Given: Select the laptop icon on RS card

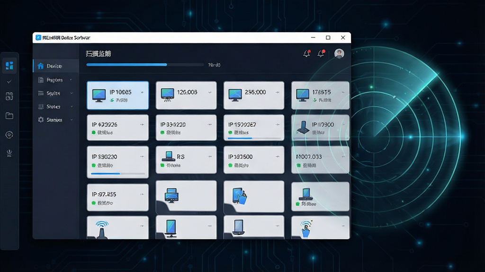Looking at the screenshot, I should (169, 156).
